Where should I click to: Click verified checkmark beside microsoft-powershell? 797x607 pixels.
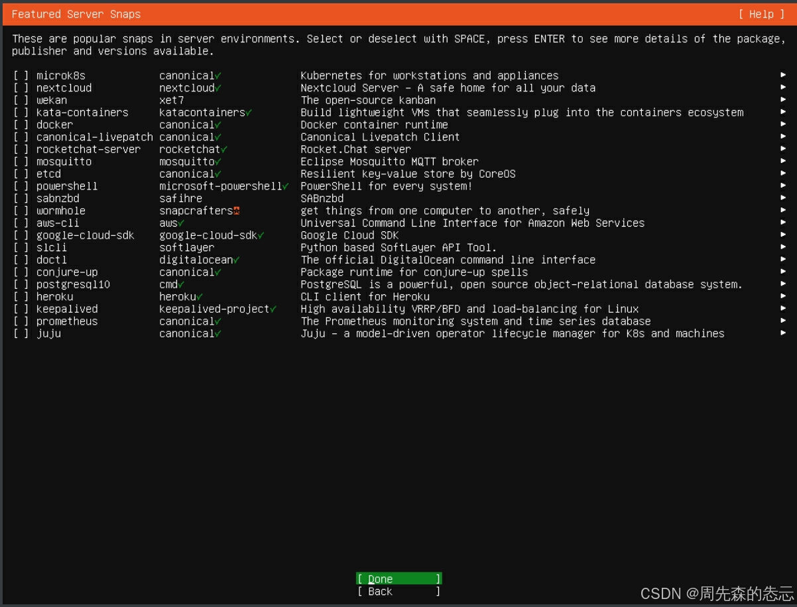(286, 186)
